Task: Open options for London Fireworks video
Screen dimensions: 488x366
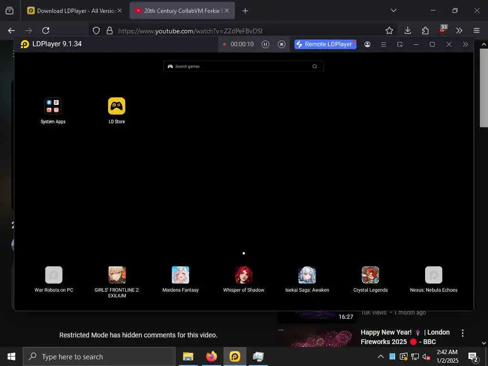Action: tap(463, 333)
